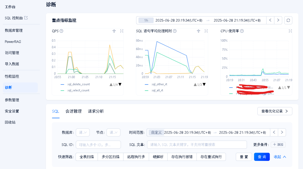Toggle sql_other_rt series in legend
Screen dimensions: 303x169
point(156,84)
